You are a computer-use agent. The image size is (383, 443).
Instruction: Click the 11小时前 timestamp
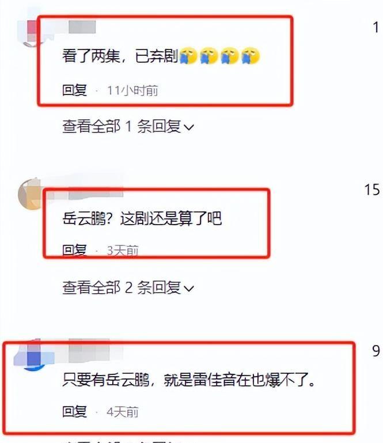coord(132,90)
